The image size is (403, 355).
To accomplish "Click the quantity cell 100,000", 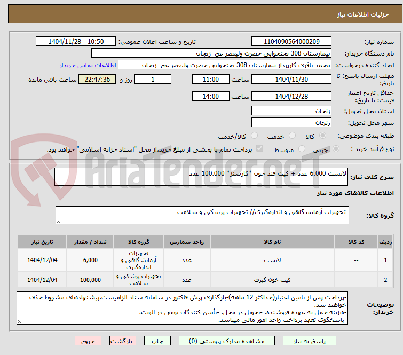I will [90, 280].
